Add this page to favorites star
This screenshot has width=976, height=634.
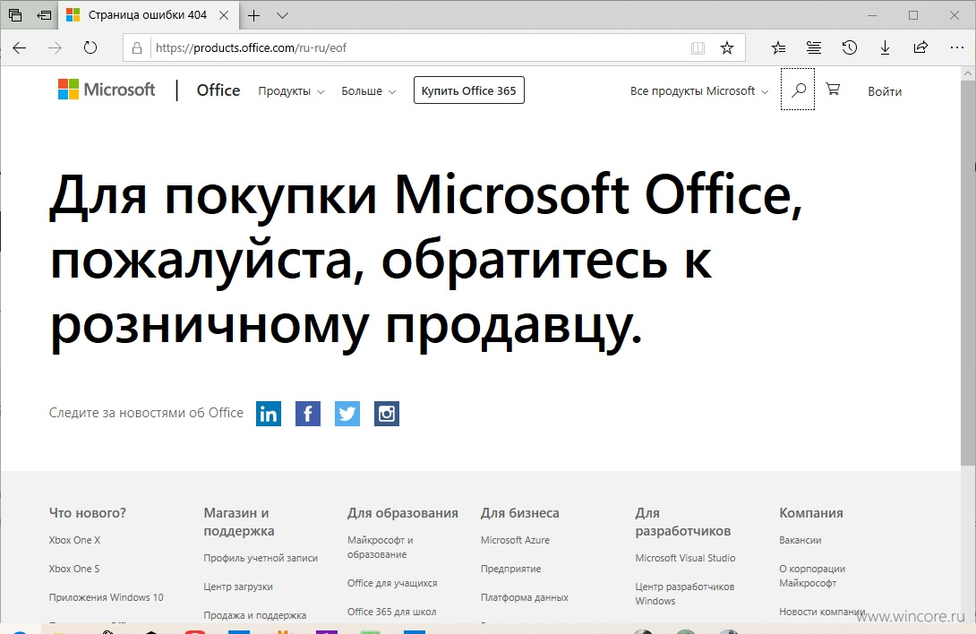coord(726,48)
